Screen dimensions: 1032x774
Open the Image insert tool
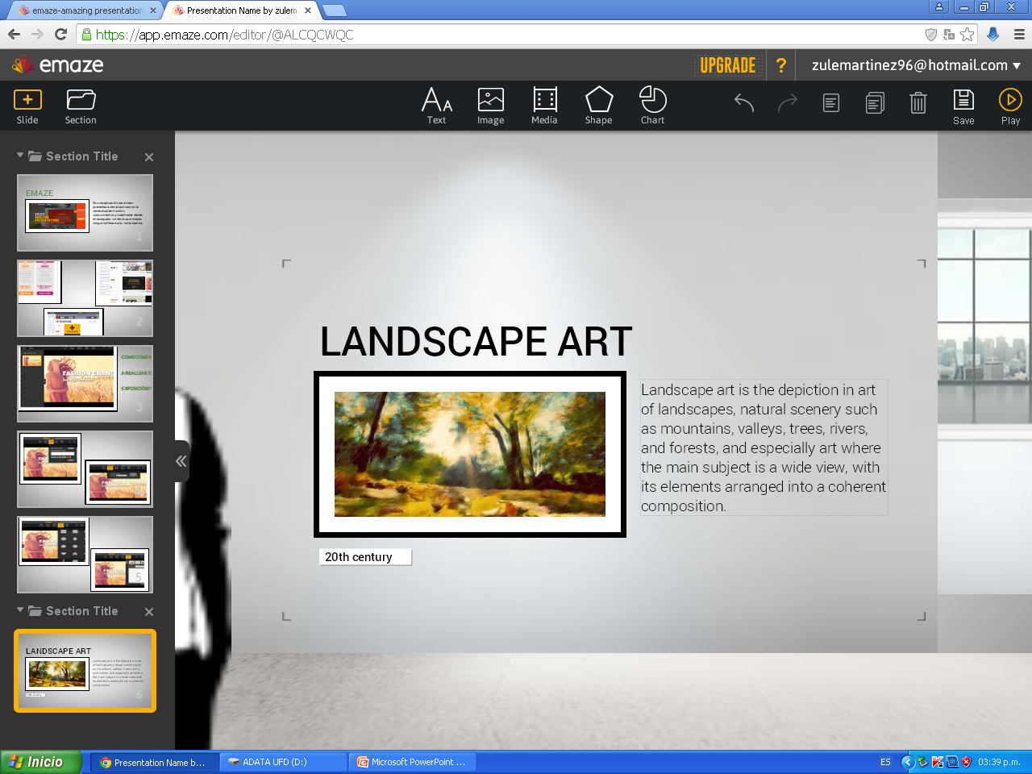(x=490, y=106)
